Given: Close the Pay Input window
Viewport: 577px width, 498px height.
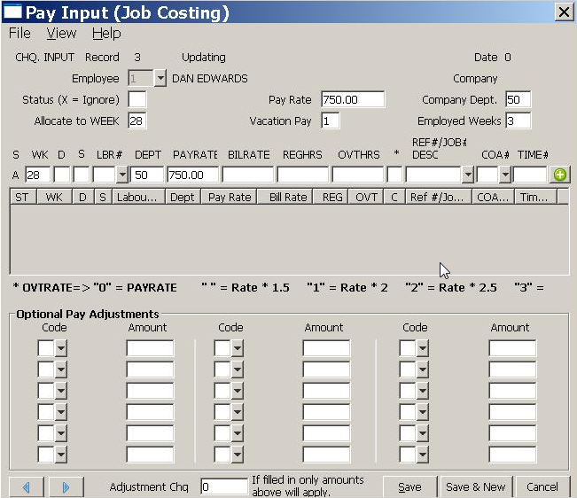Looking at the screenshot, I should [x=564, y=12].
